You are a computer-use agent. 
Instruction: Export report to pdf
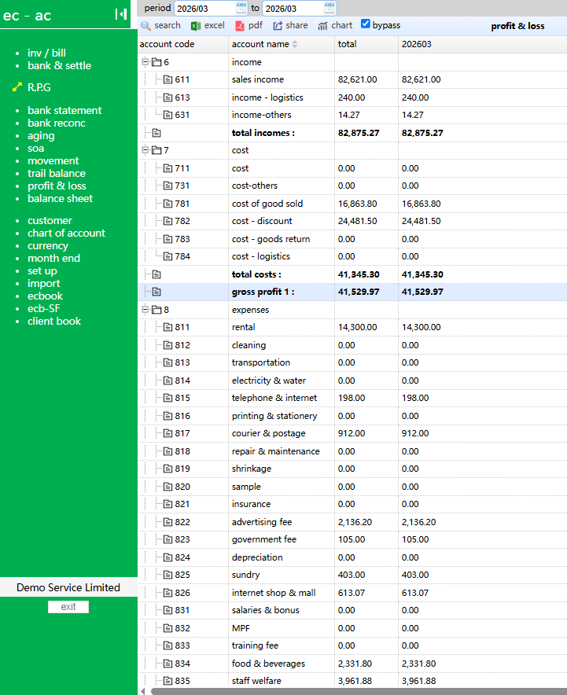(249, 26)
